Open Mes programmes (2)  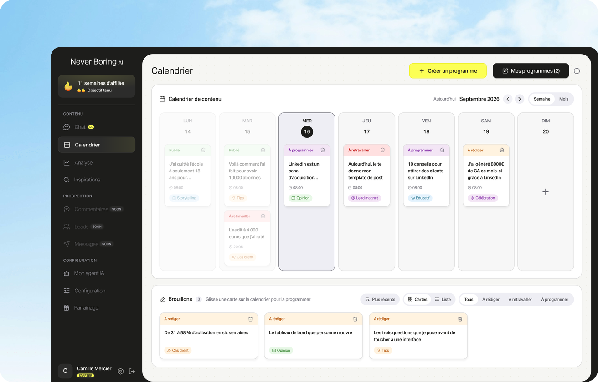[x=531, y=71]
